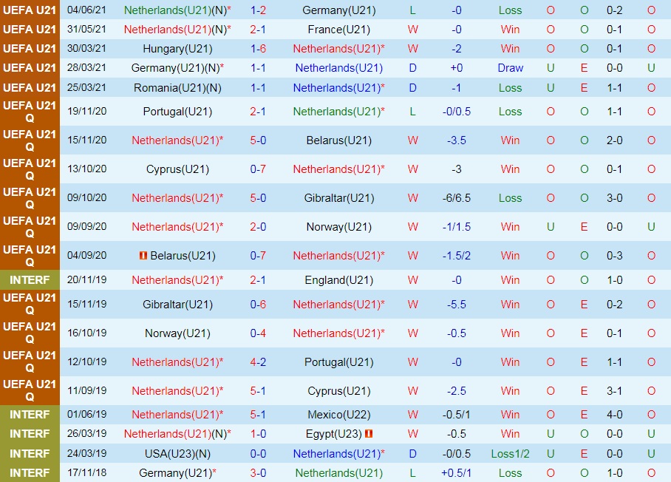
Task: Open Hungary(U21) team in the 30/03/21 row
Action: 177,48
